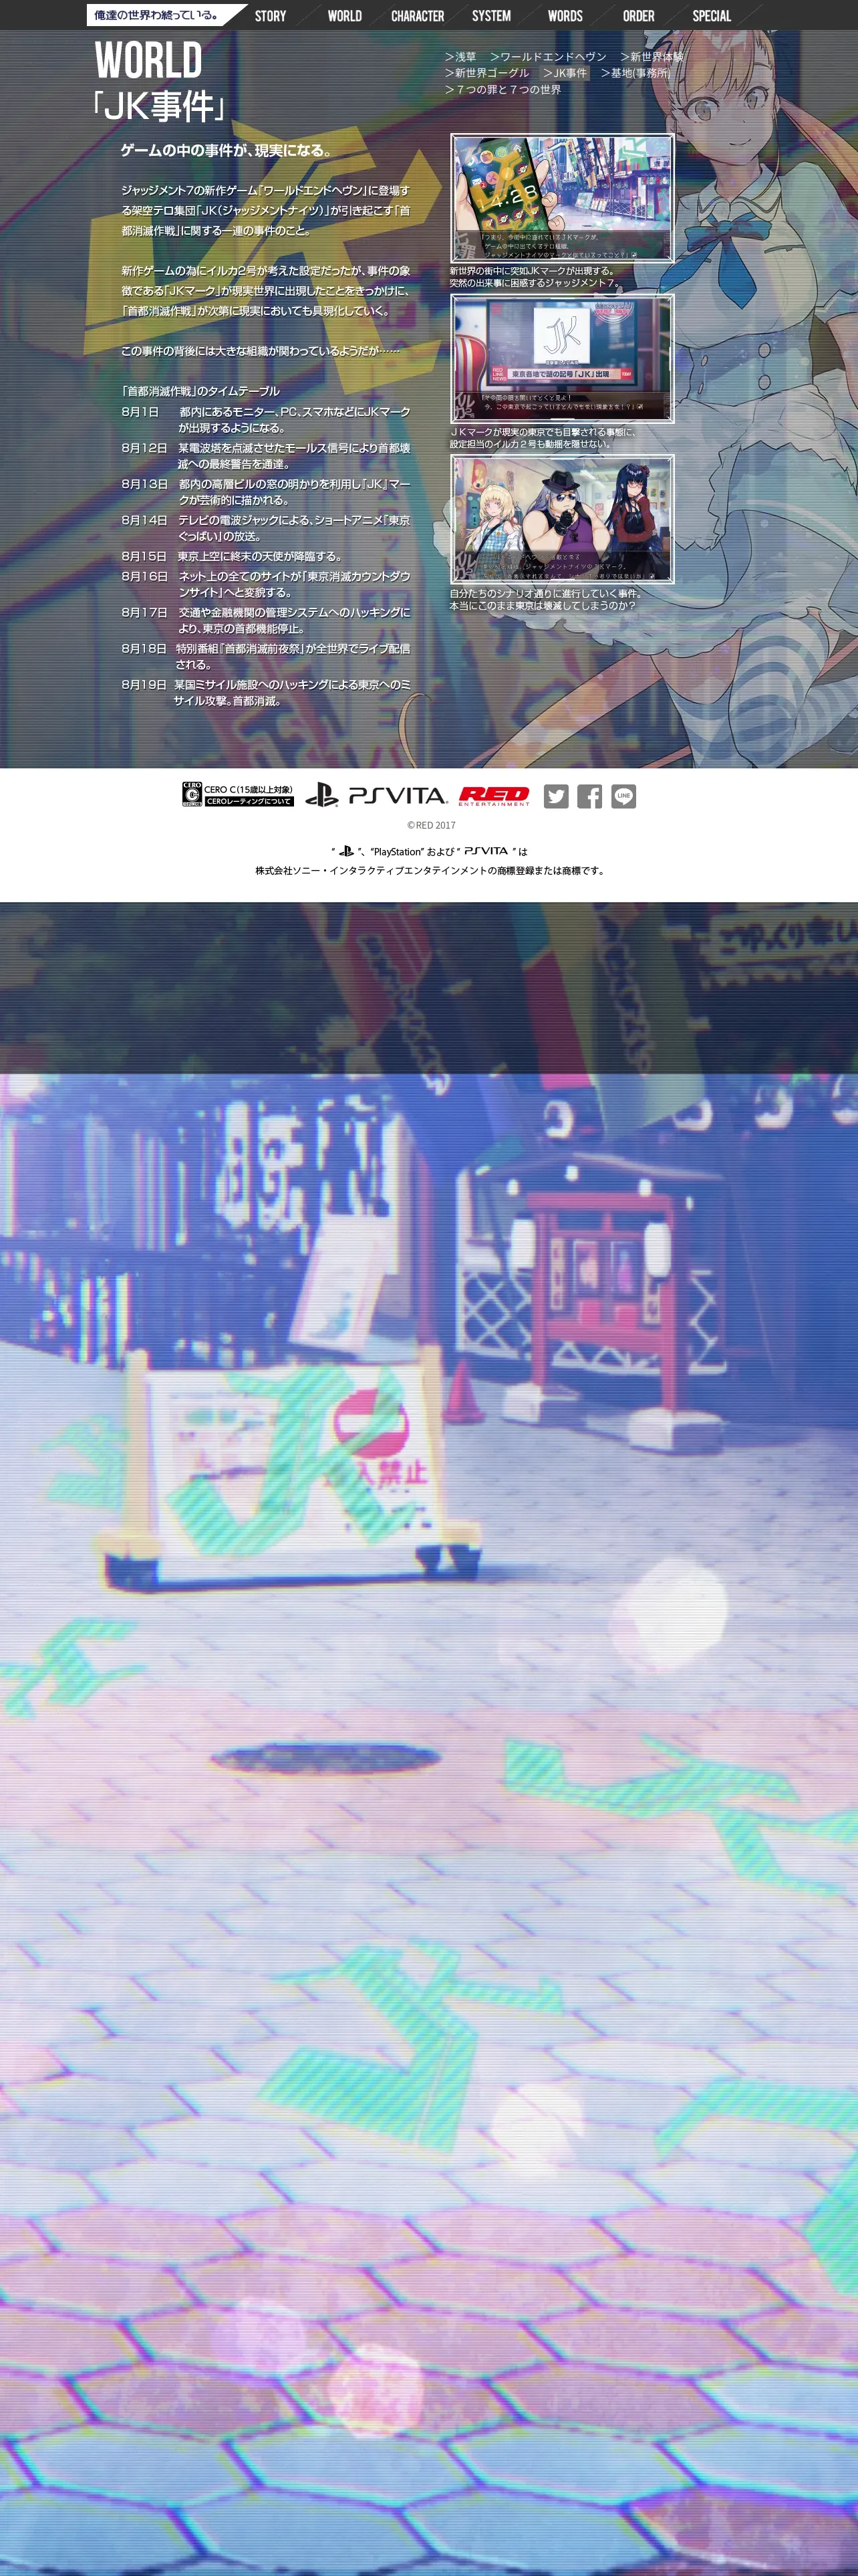Image resolution: width=858 pixels, height=2576 pixels.
Task: Click the 「首都消滅作戦」のタイムテーブル heading
Action: [x=200, y=391]
